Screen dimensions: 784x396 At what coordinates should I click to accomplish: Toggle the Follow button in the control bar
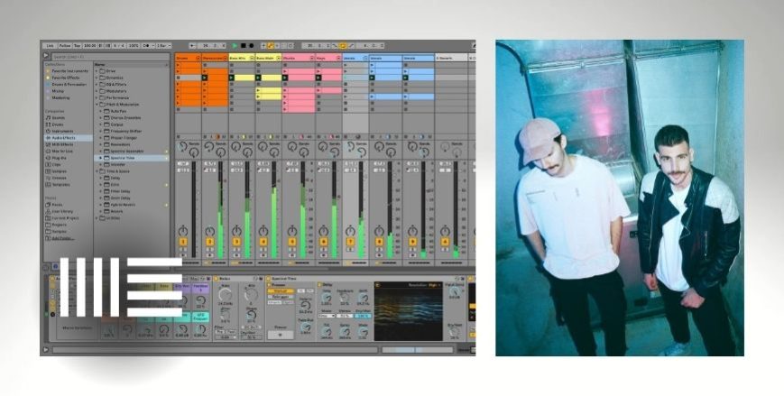pos(65,45)
